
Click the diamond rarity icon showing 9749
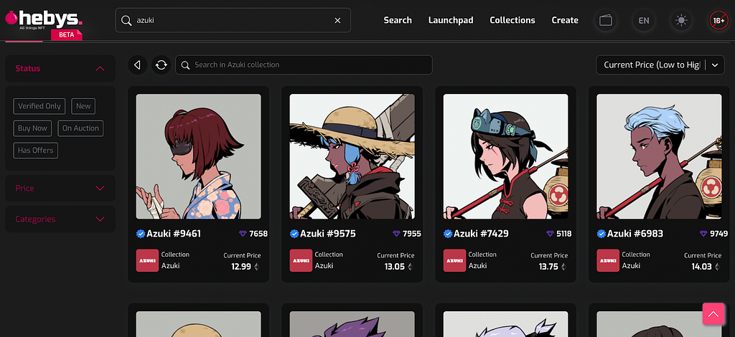click(x=703, y=234)
